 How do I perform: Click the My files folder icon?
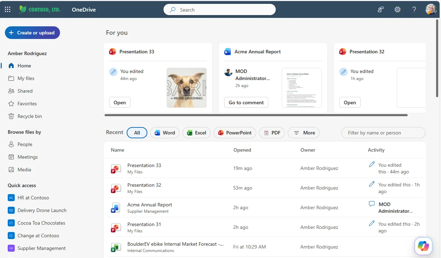tap(11, 78)
